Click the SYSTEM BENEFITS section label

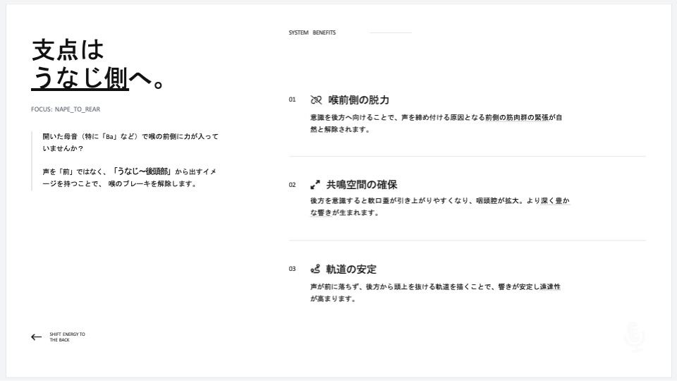pos(312,32)
